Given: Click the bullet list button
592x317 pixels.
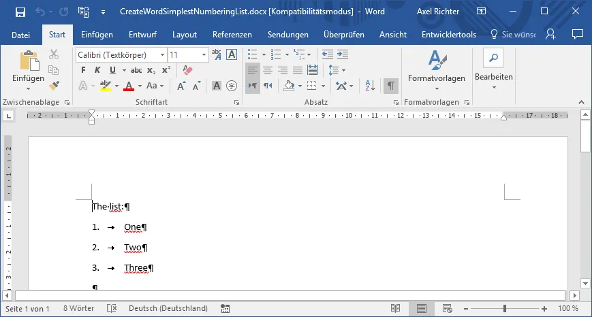Looking at the screenshot, I should [252, 54].
